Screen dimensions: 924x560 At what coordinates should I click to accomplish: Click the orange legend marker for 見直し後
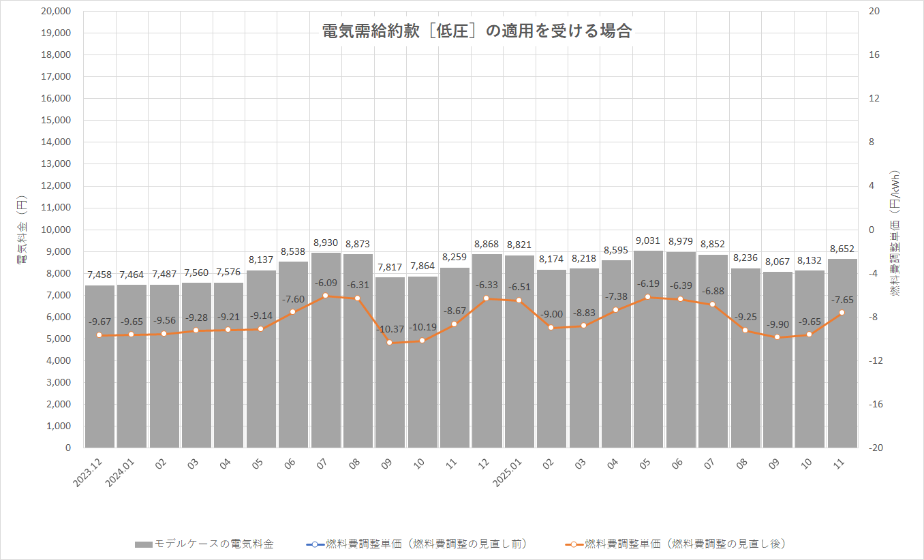574,544
